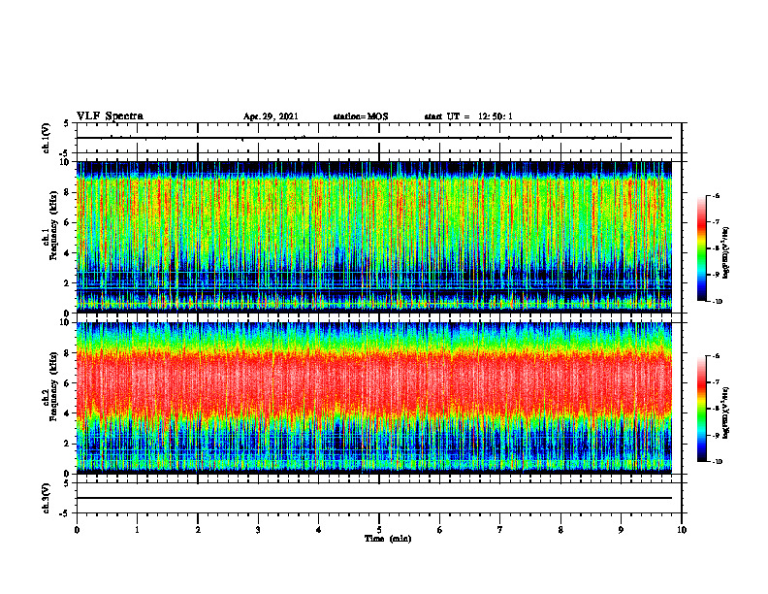The height and width of the screenshot is (594, 768).
Task: Click the "-10" label on the ch.1 colorbar
Action: pos(717,302)
